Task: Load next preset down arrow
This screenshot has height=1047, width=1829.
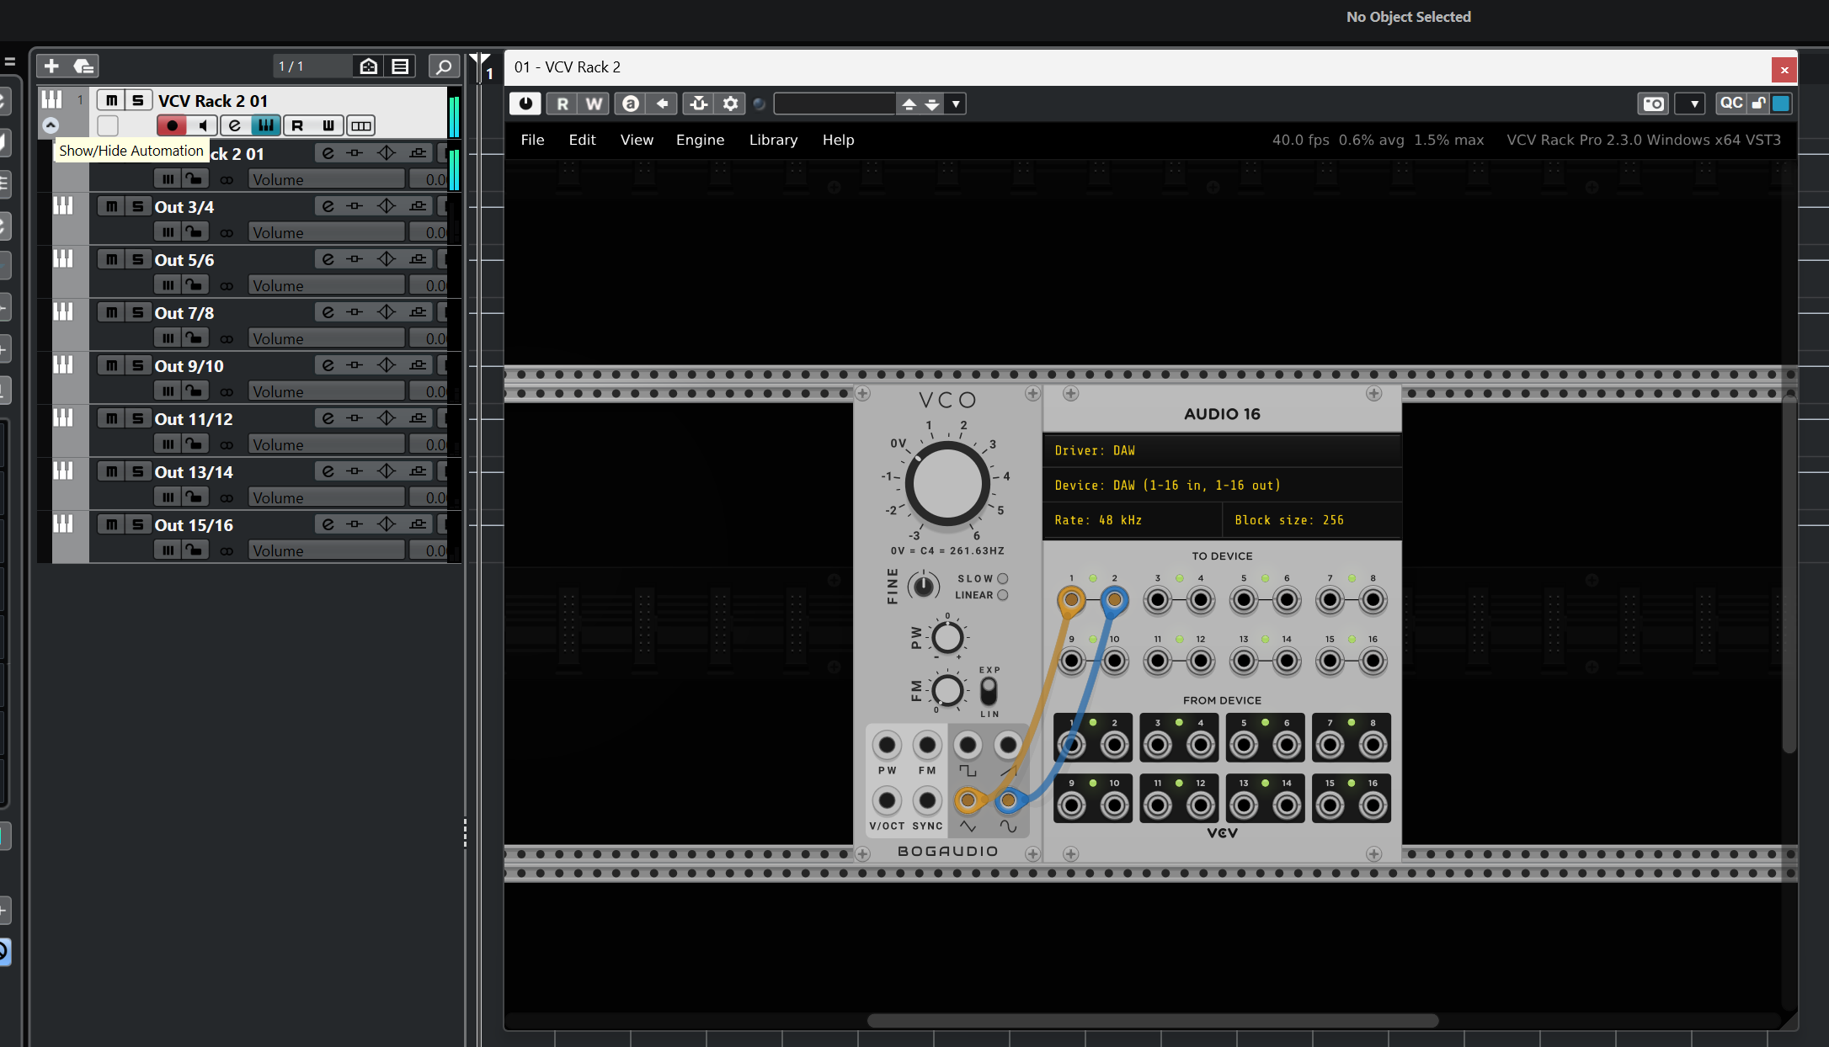Action: tap(932, 104)
